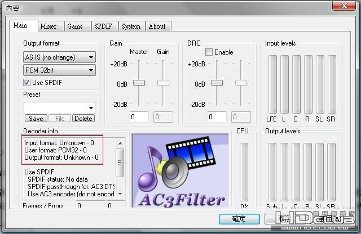Image resolution: width=361 pixels, height=234 pixels.
Task: Click the DRC power slider handle
Action: [217, 83]
